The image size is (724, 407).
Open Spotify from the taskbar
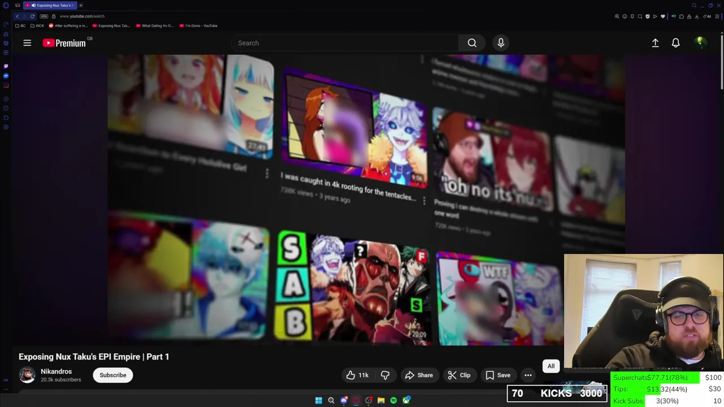click(393, 400)
